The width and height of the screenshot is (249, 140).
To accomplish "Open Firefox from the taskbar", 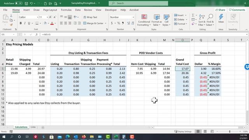I will point(84,136).
